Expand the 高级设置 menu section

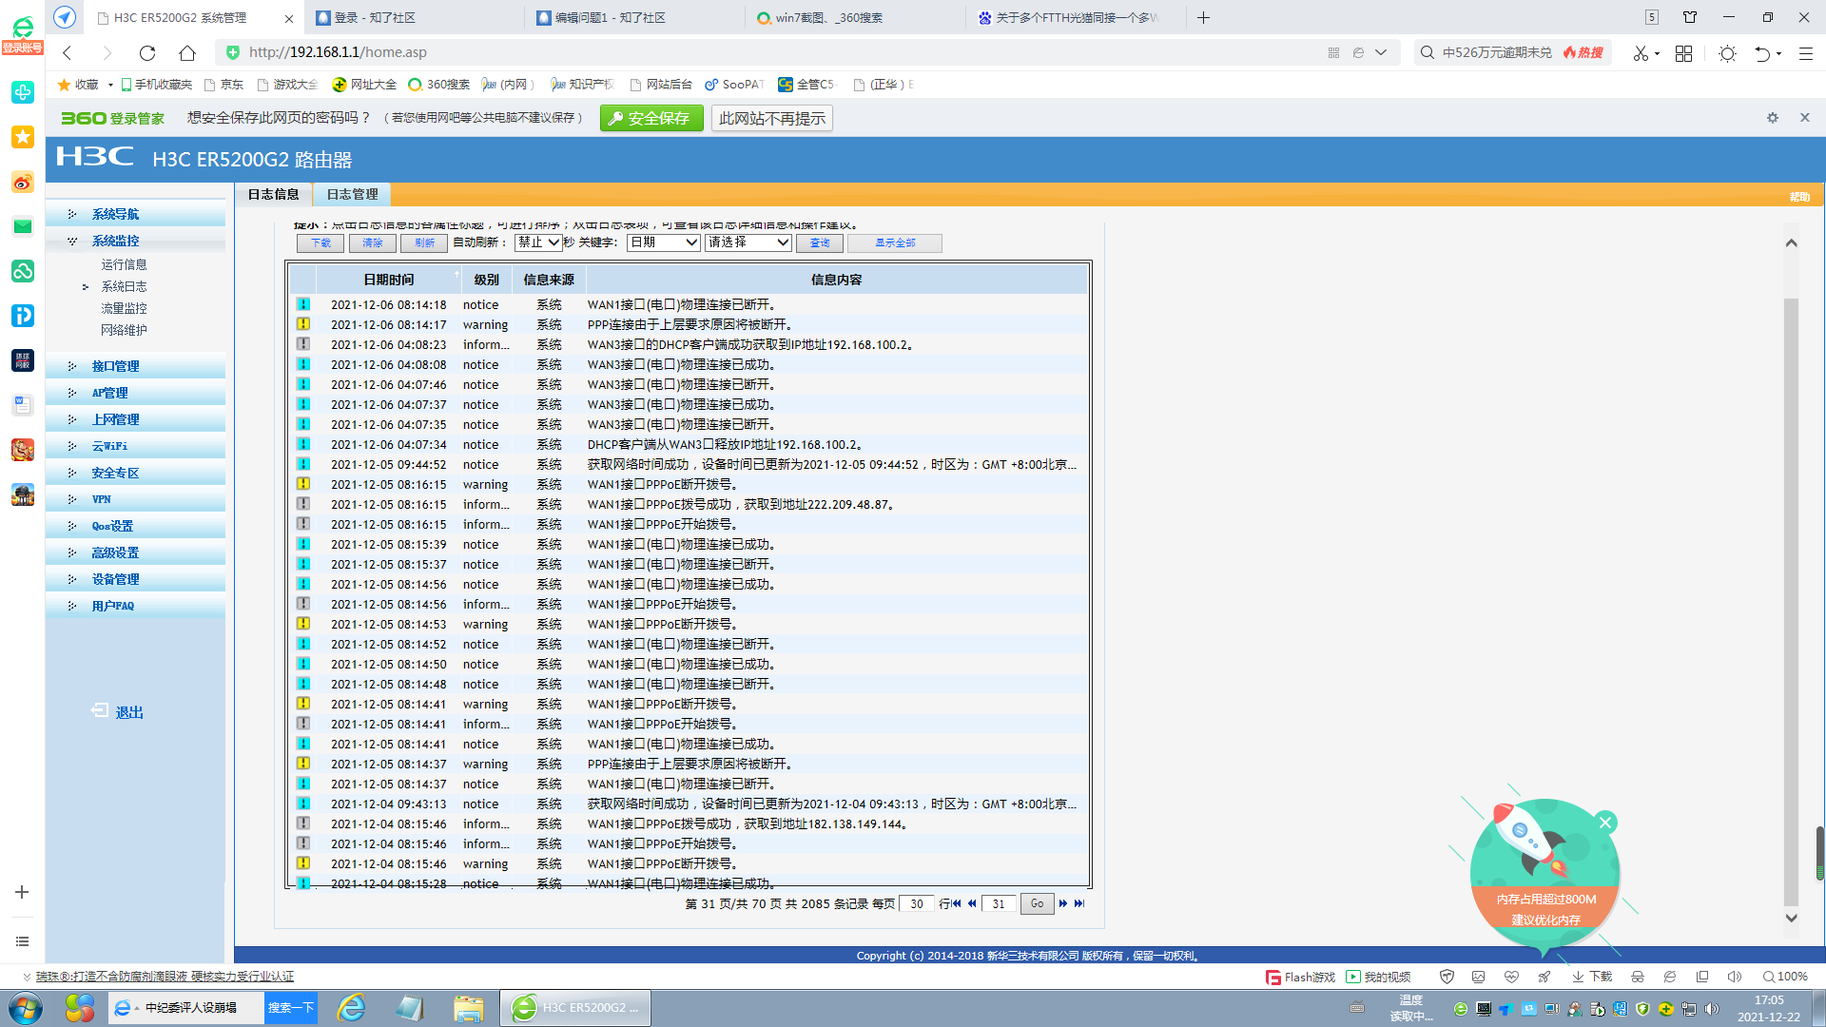pos(115,552)
